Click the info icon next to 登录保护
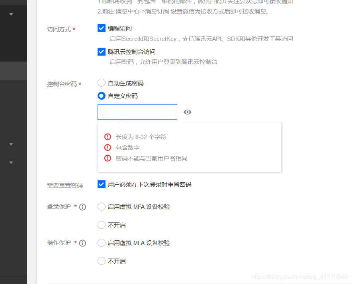 coord(82,207)
